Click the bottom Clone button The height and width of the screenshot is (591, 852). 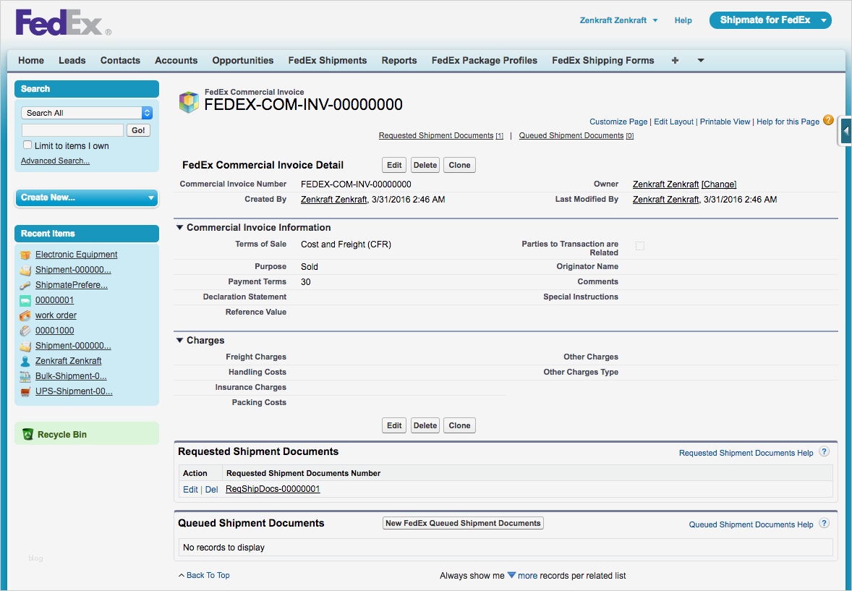(x=460, y=426)
